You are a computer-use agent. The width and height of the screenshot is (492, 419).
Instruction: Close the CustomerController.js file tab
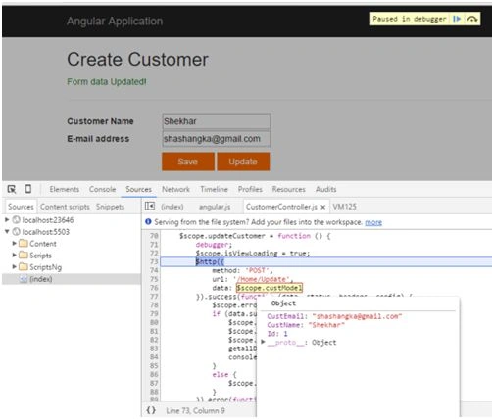pyautogui.click(x=322, y=207)
